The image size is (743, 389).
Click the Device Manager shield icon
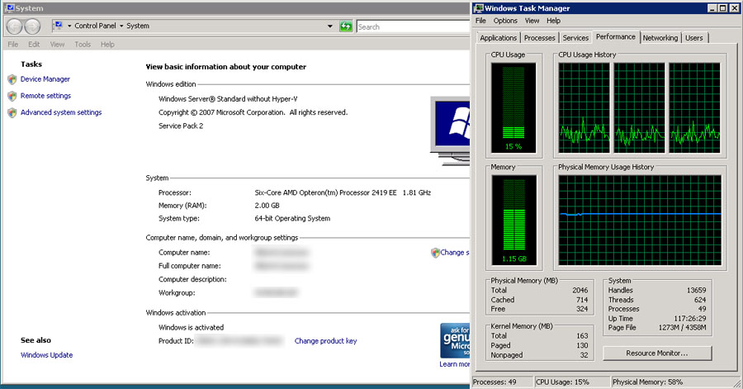12,79
